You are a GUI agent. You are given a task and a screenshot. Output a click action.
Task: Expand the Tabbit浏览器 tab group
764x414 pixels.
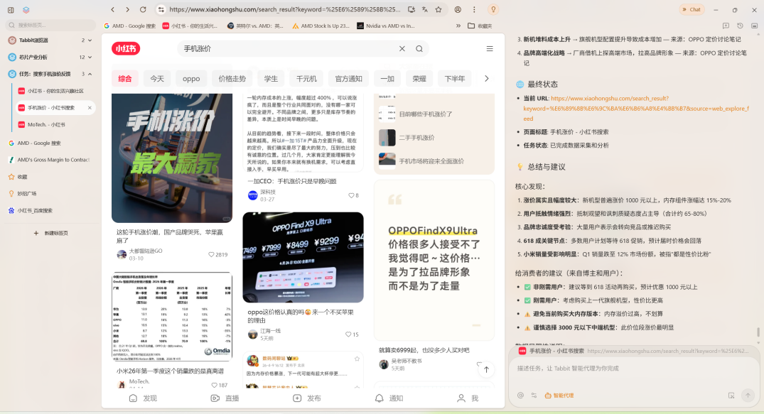(90, 40)
